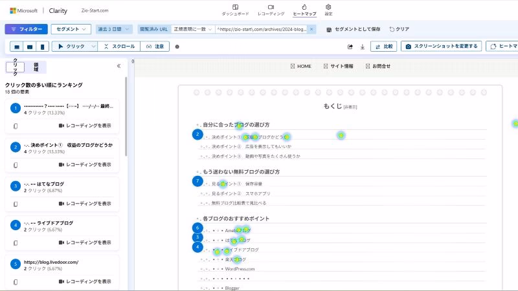518x291 pixels.
Task: Click the info circle icon
Action: pos(177,47)
